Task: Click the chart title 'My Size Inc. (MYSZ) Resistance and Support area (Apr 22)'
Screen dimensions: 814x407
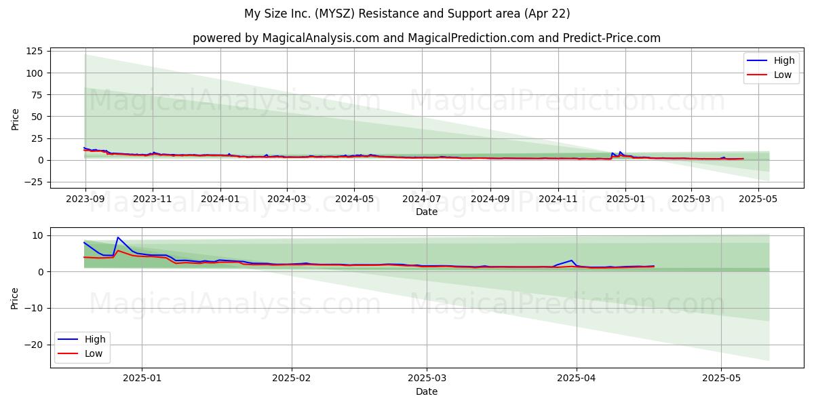Action: tap(407, 14)
